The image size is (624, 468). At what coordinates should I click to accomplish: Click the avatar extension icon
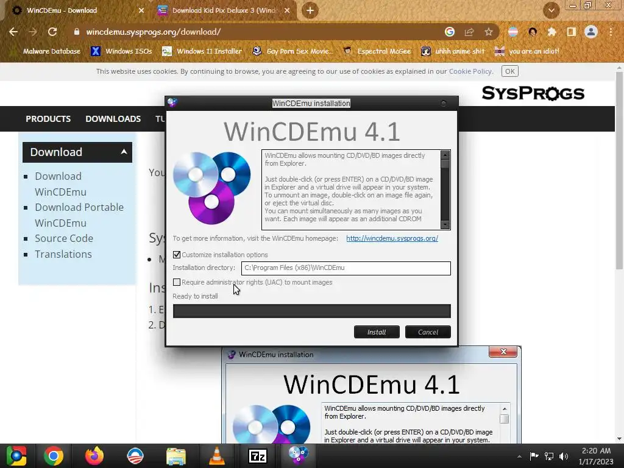(533, 32)
